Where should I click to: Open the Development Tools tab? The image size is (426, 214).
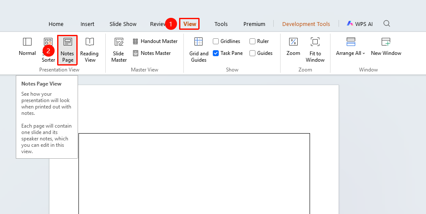pyautogui.click(x=306, y=24)
